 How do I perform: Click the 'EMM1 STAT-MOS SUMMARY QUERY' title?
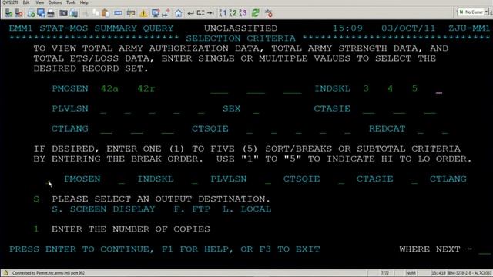pos(91,28)
